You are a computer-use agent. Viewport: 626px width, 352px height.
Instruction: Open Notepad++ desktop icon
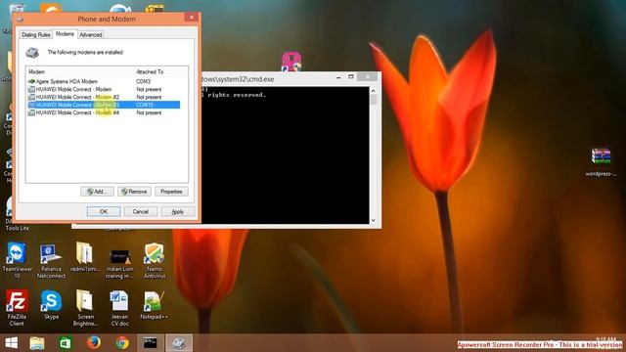(154, 305)
